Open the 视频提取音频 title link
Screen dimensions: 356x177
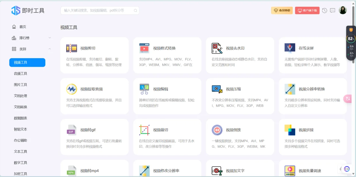tap(92, 89)
